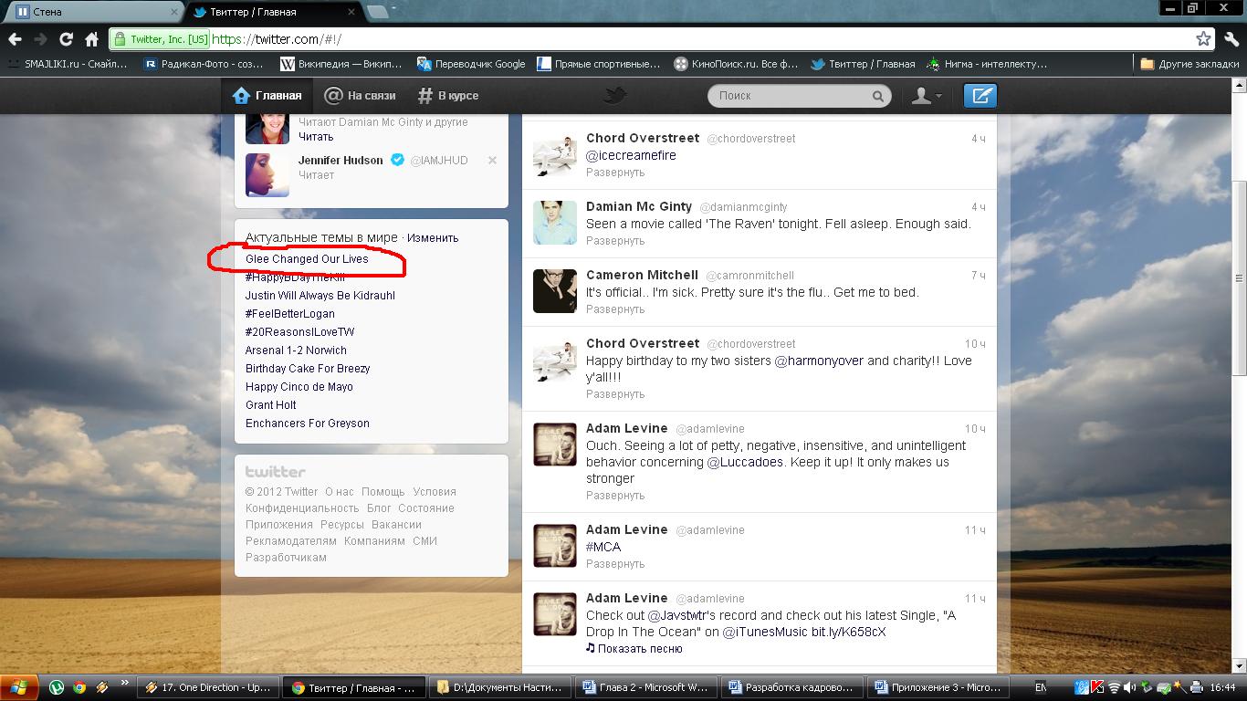Open Chord Overstreet's avatar on the @icecreamefire tweet
The height and width of the screenshot is (701, 1247).
click(554, 154)
